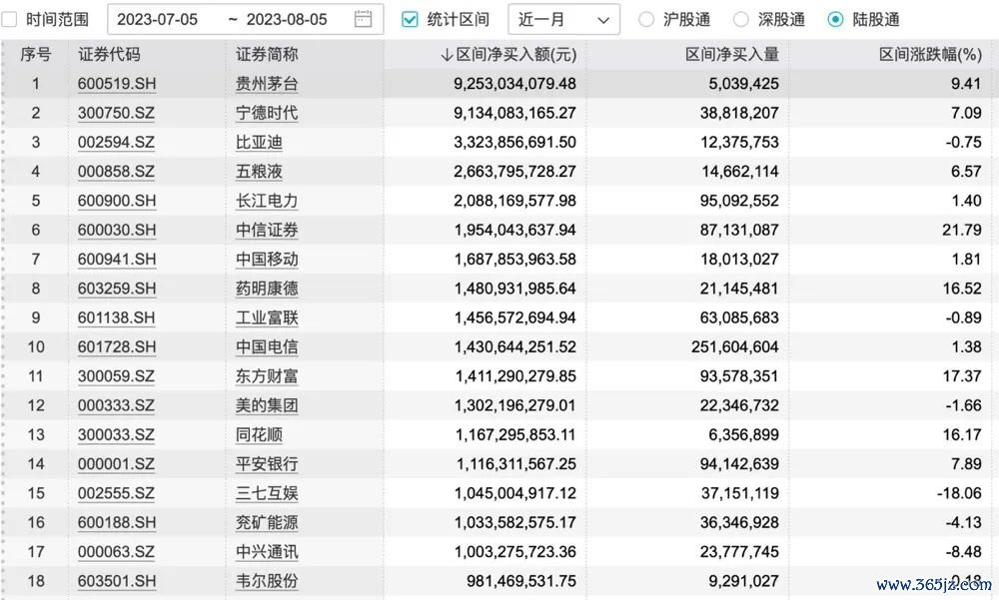The height and width of the screenshot is (600, 999).
Task: Select the 沪股通 radio button
Action: click(646, 19)
